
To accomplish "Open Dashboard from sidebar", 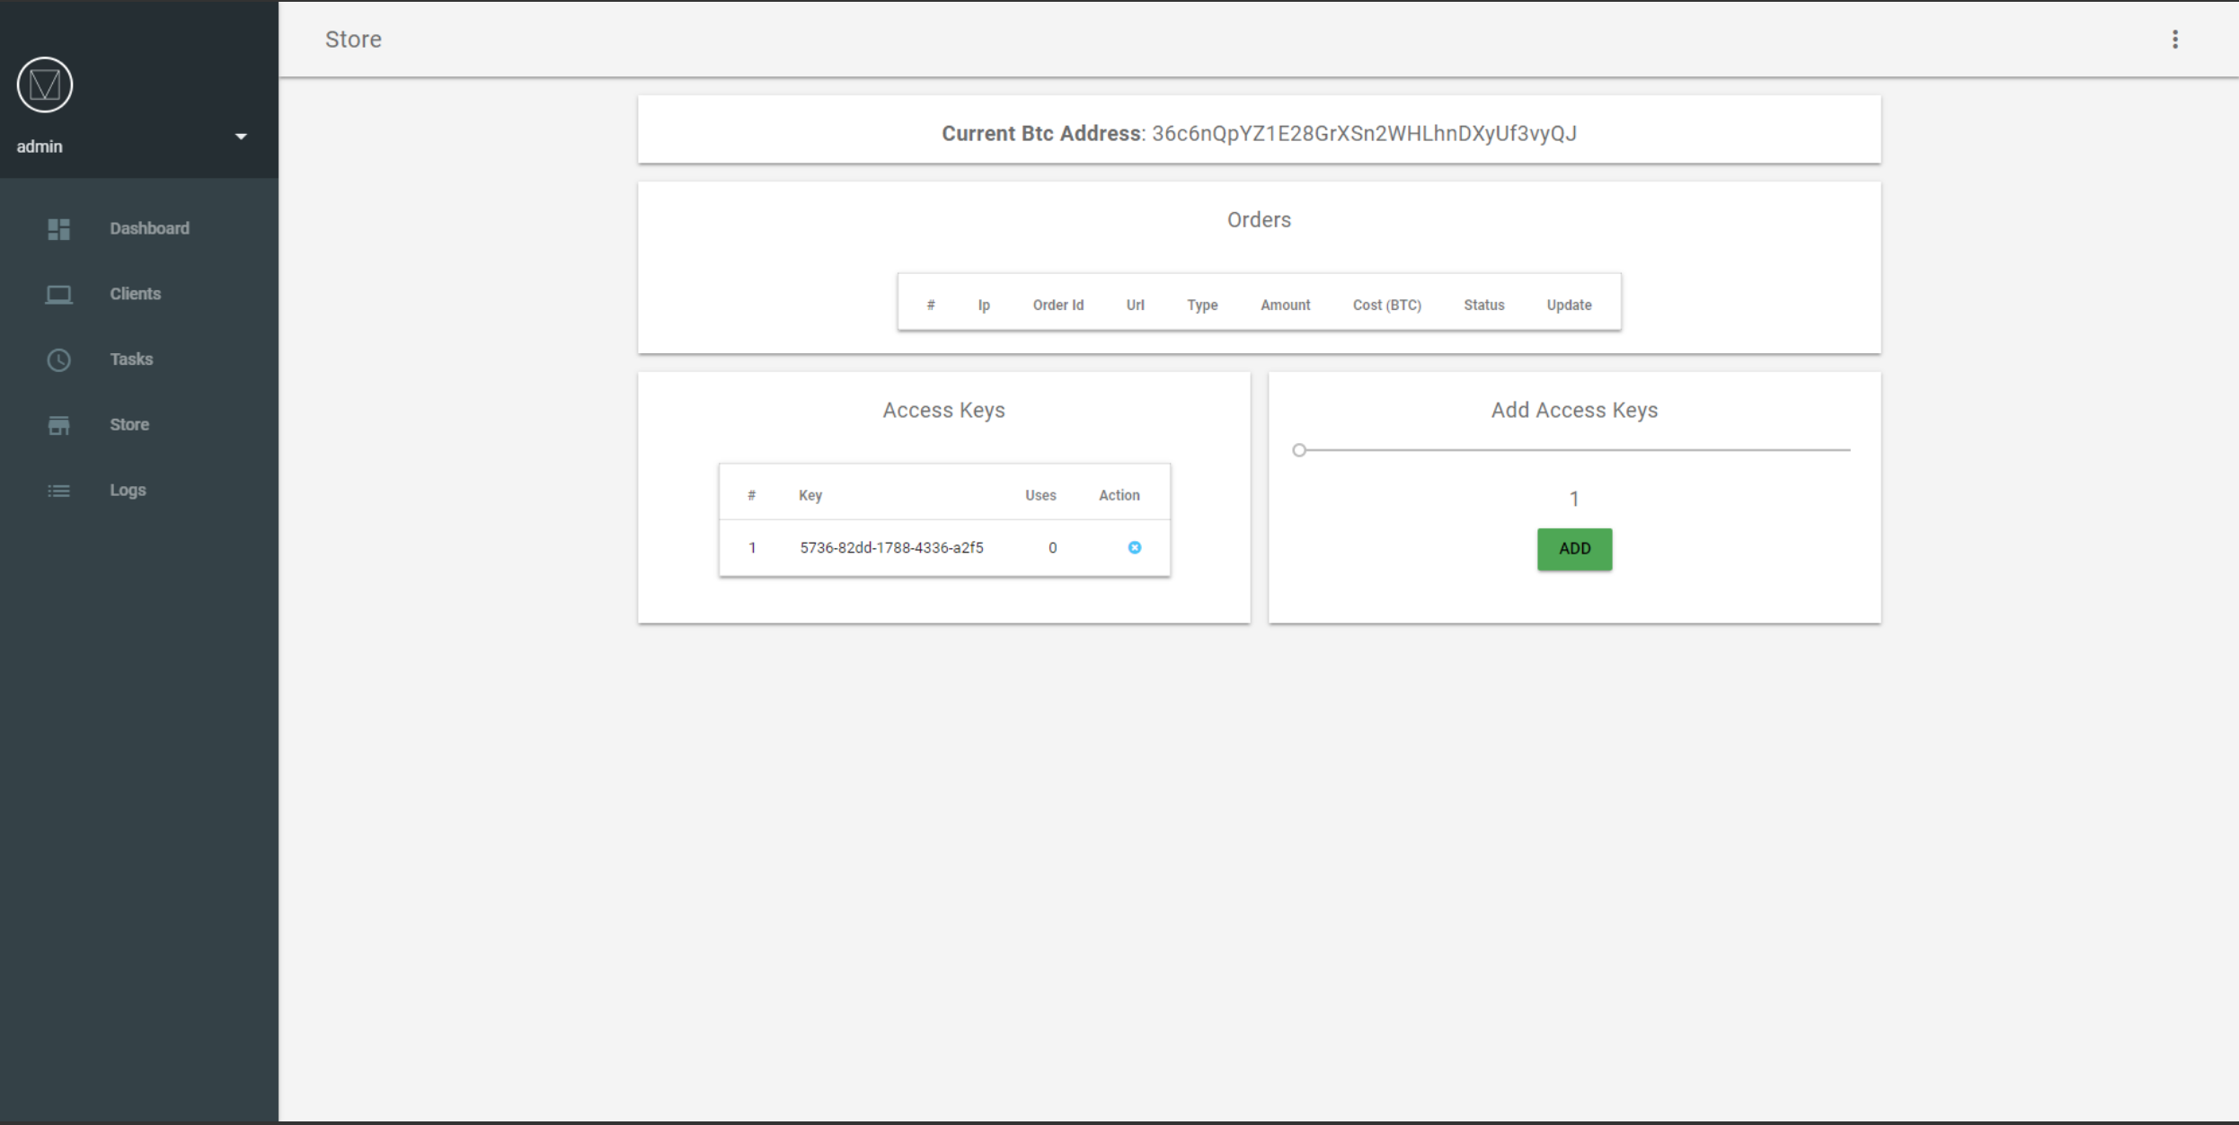I will [149, 228].
